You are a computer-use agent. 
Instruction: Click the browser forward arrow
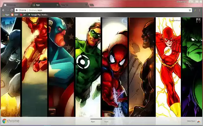point(8,10)
